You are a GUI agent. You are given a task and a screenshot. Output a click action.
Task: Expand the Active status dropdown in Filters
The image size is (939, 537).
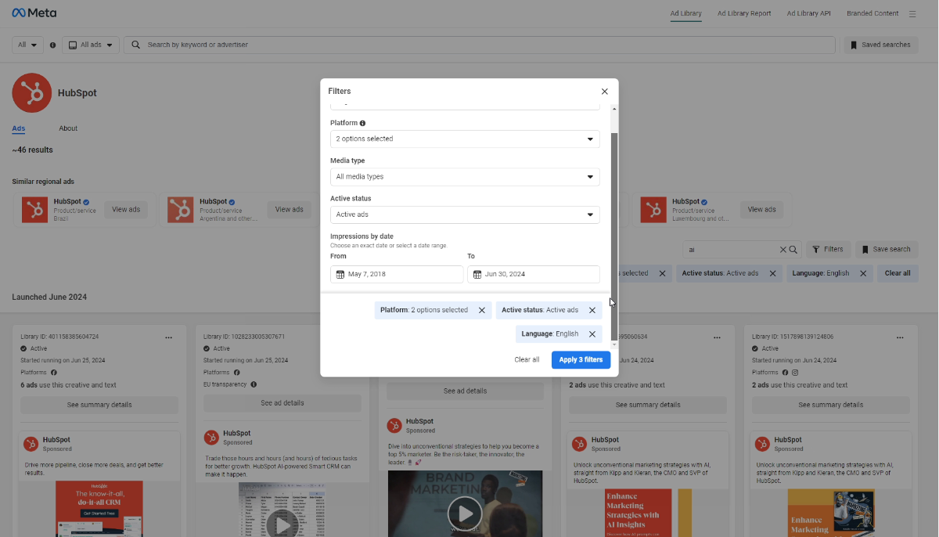pos(464,214)
